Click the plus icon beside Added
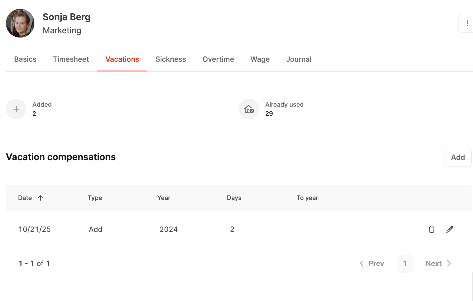473x301 pixels. (x=16, y=109)
